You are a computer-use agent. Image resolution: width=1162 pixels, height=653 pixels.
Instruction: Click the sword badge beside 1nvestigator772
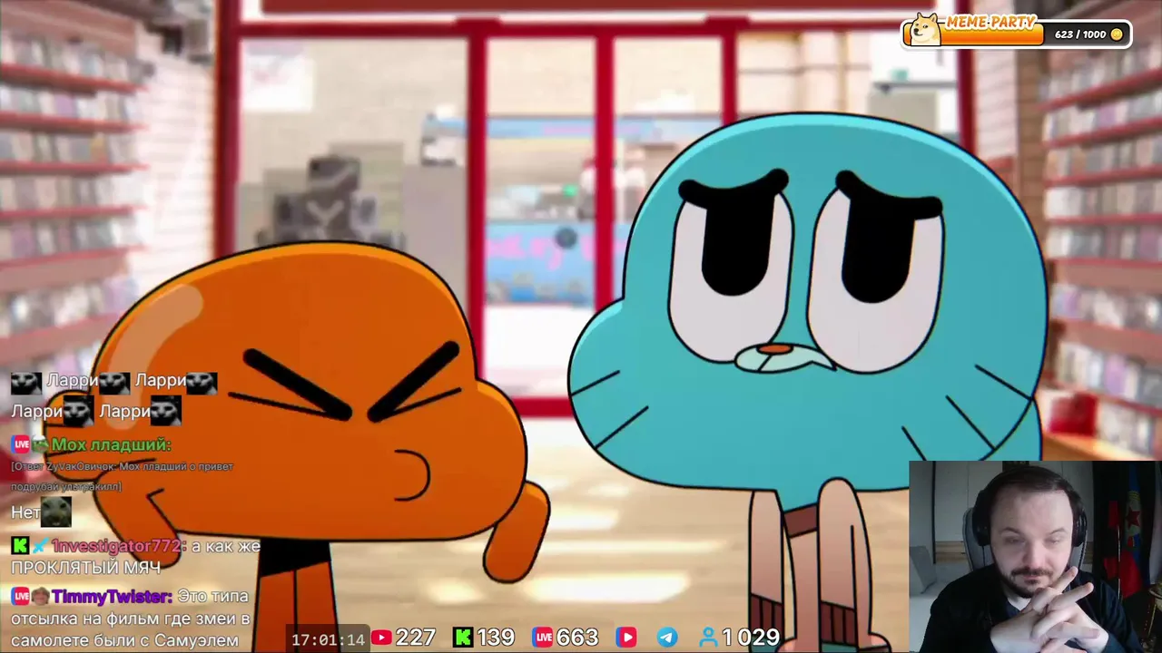click(40, 546)
